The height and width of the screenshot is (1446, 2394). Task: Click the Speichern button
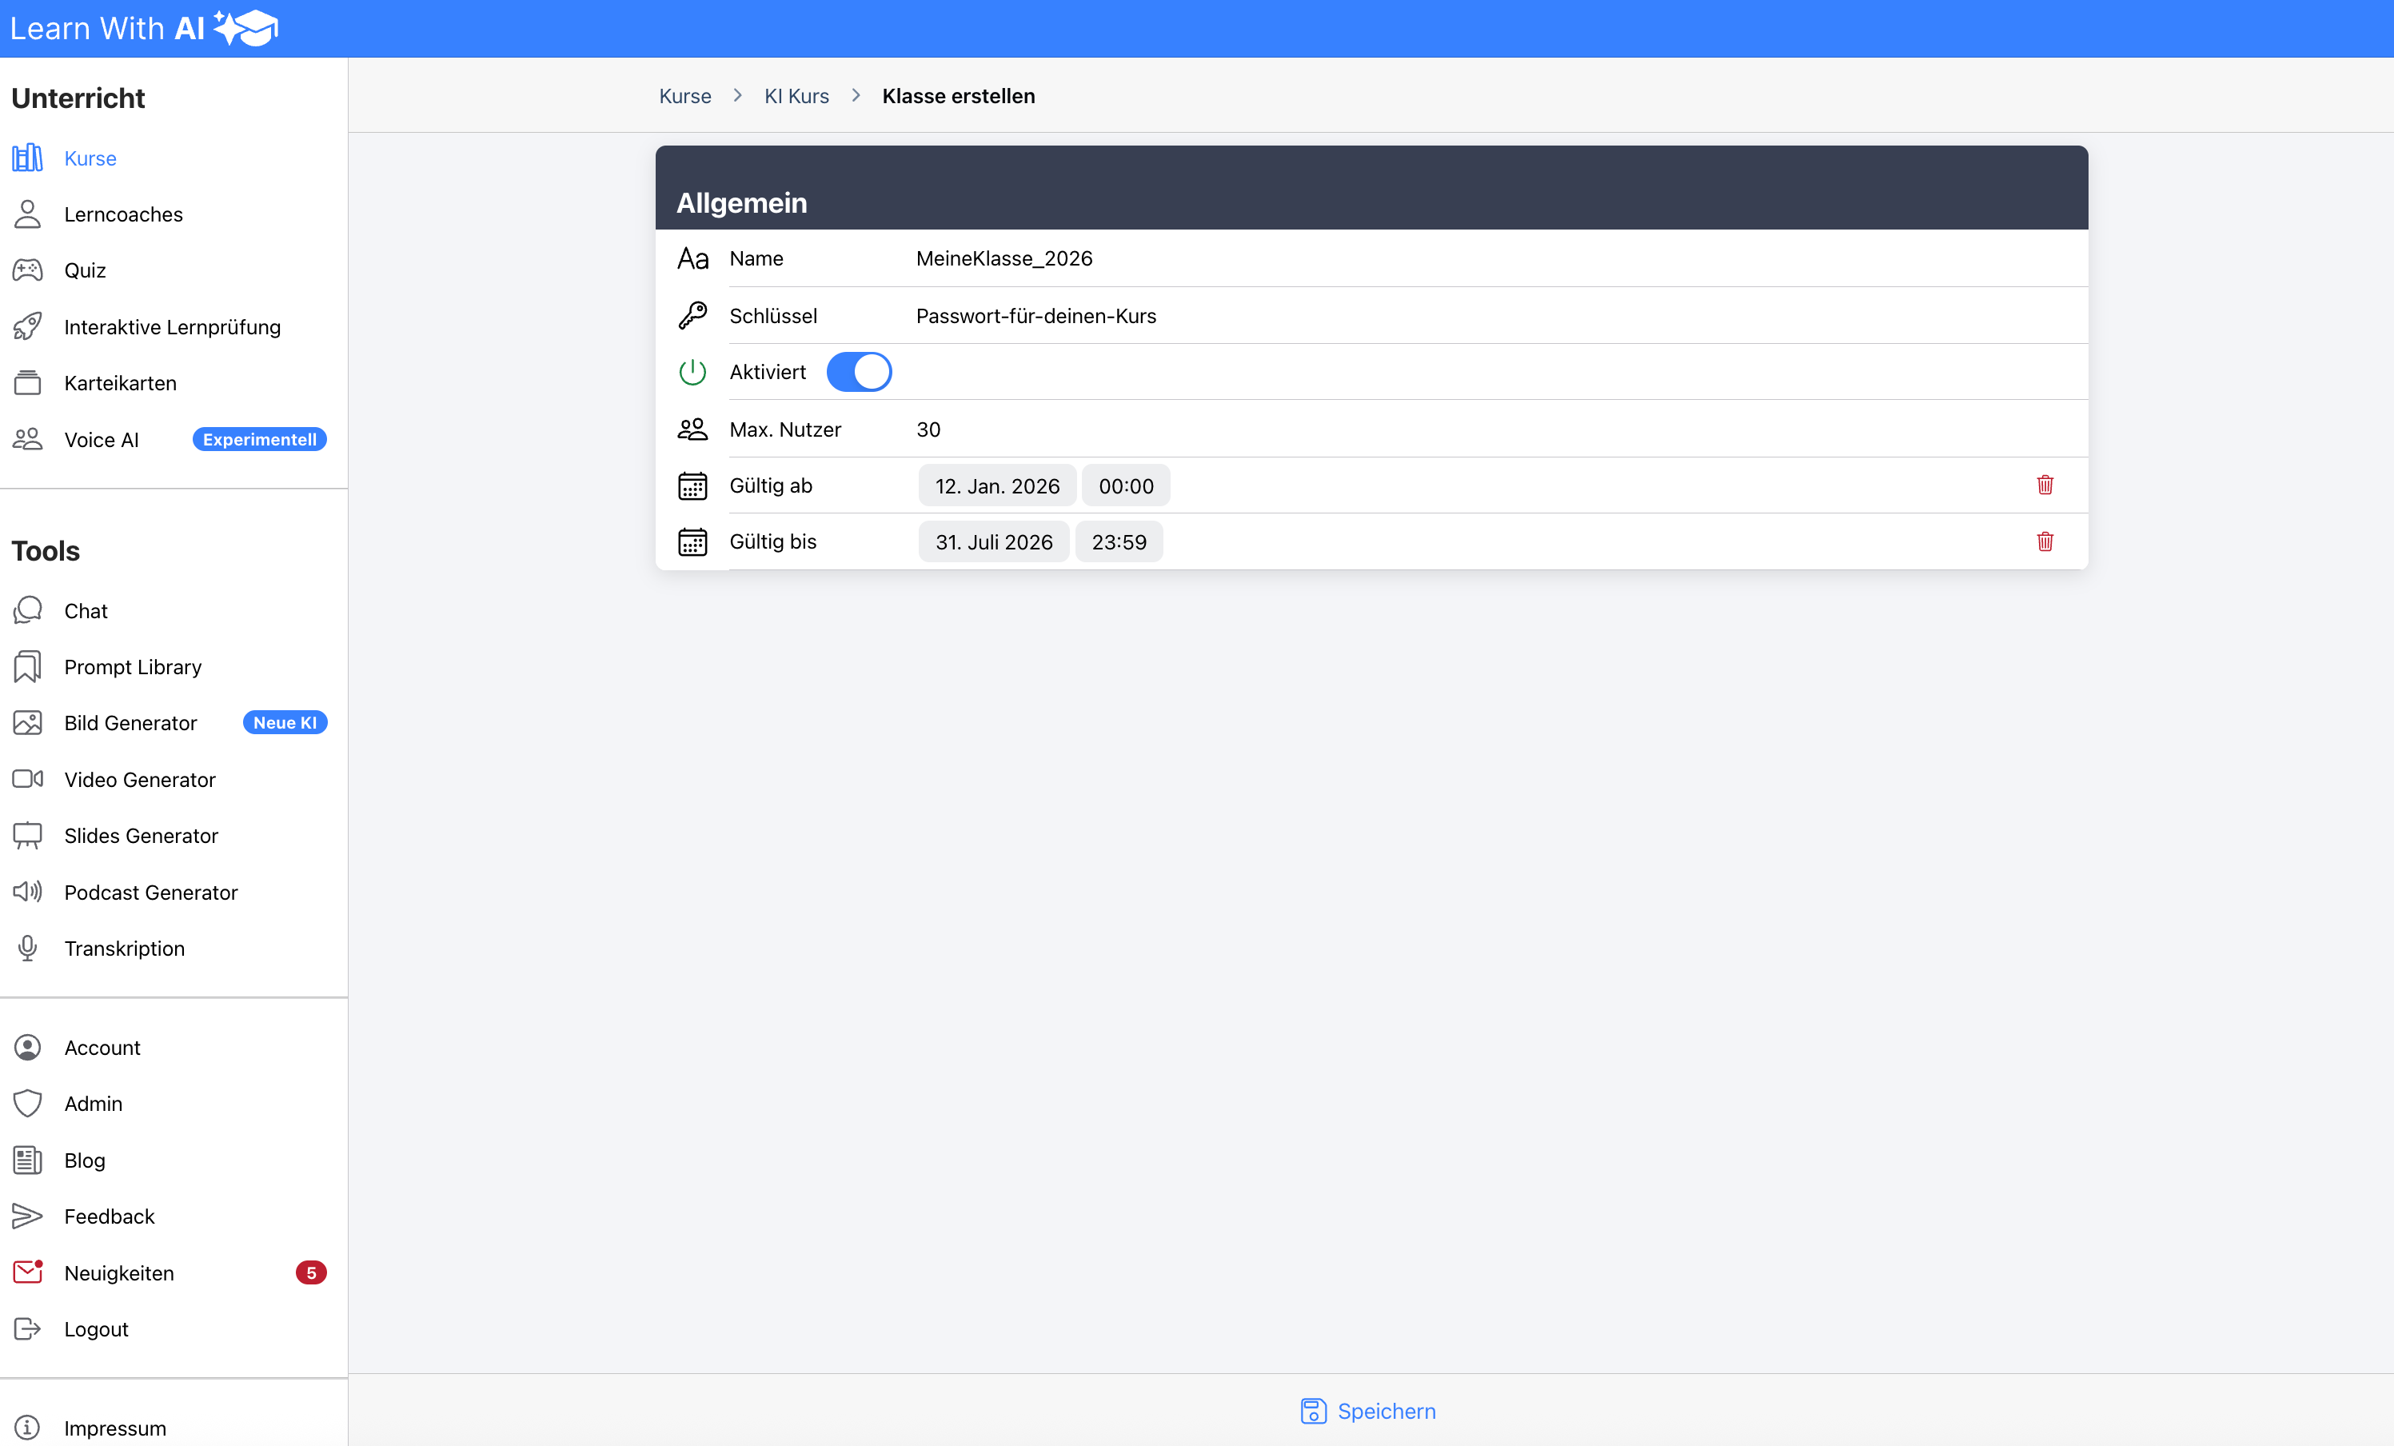click(1368, 1411)
